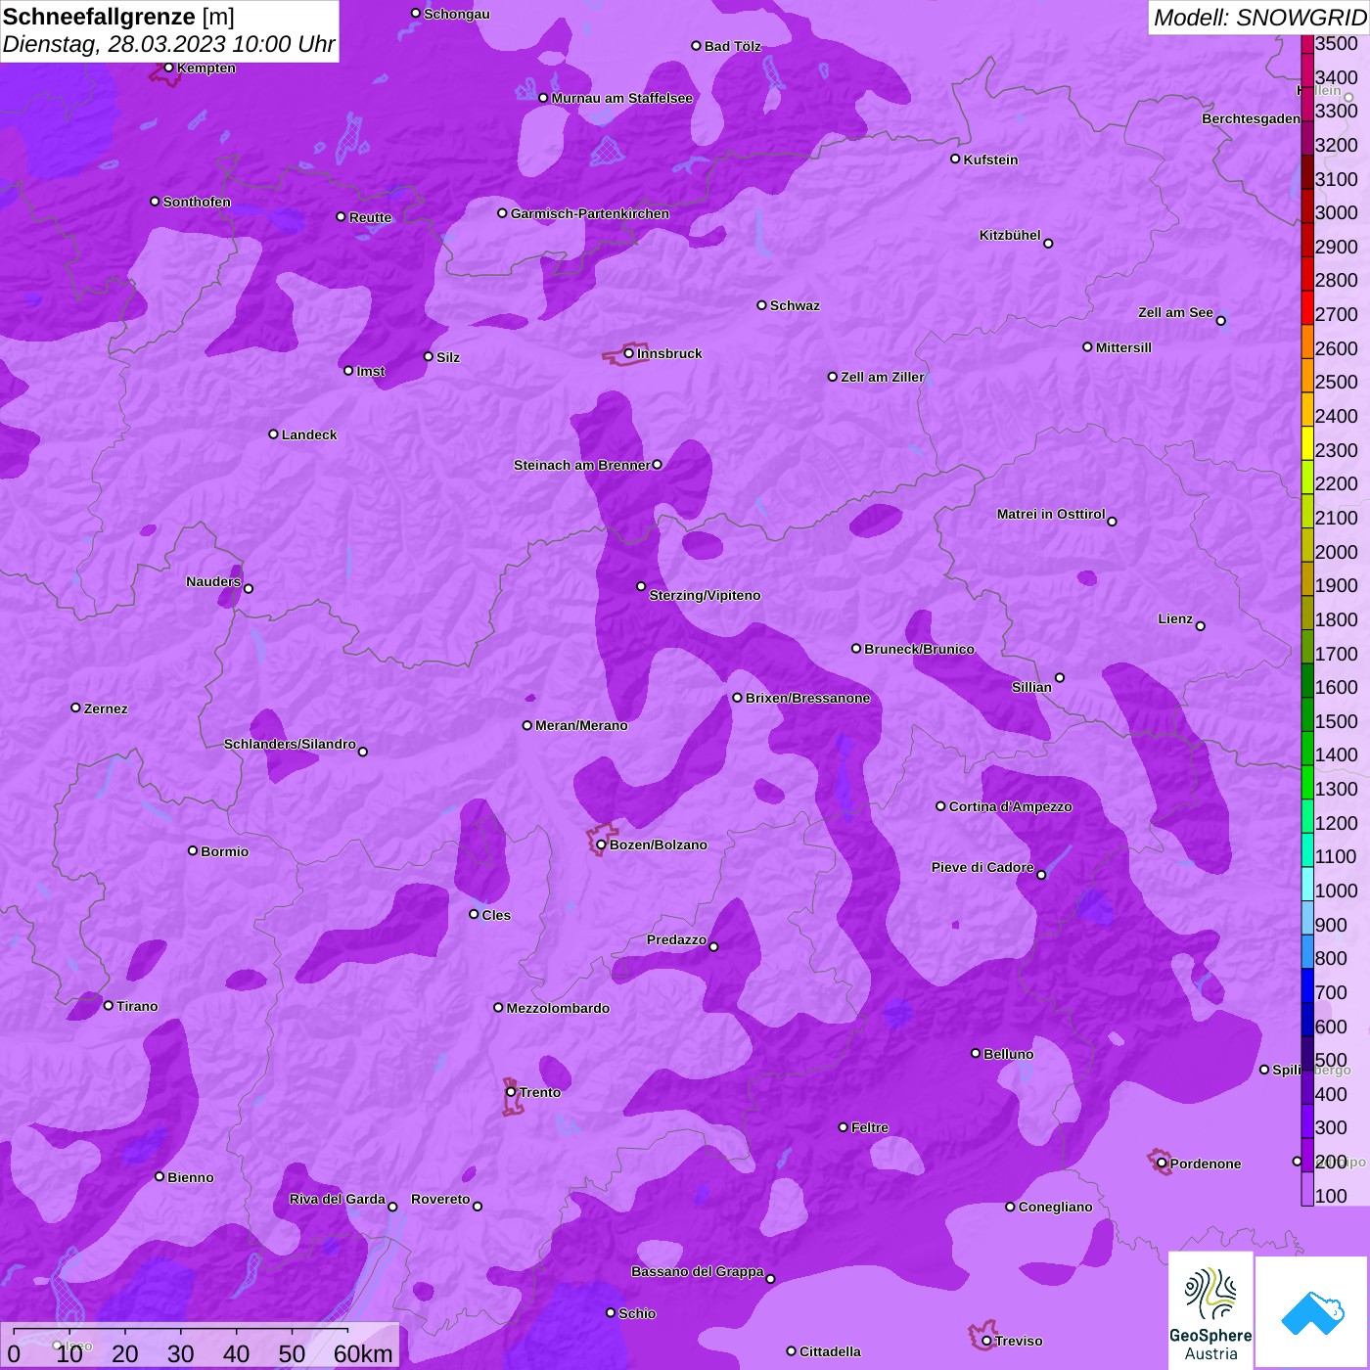Viewport: 1370px width, 1370px height.
Task: Click the Feltre label
Action: (x=870, y=1127)
